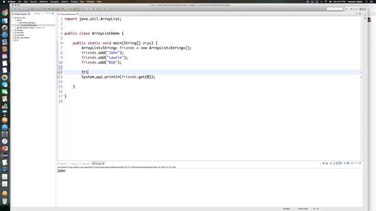The image size is (376, 211).
Task: Minimize the Console view
Action: pyautogui.click(x=357, y=163)
